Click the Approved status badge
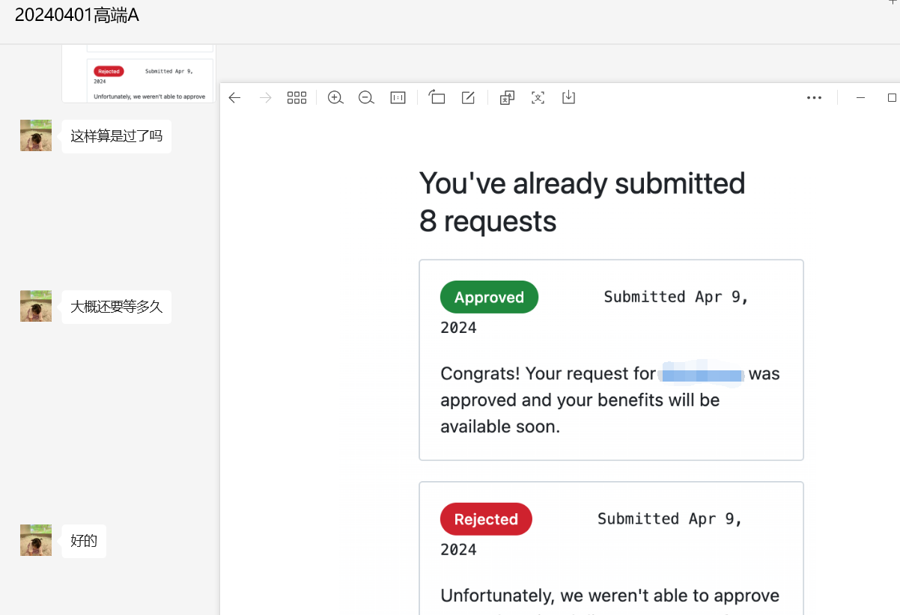Image resolution: width=900 pixels, height=615 pixels. [489, 297]
